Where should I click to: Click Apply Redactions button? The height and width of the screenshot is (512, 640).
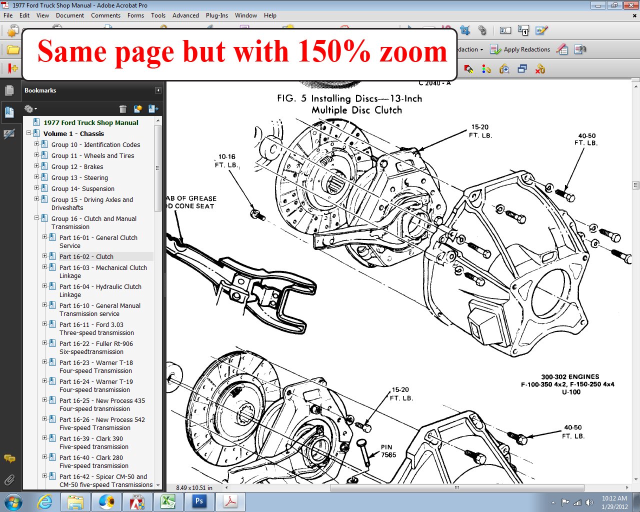pos(520,49)
